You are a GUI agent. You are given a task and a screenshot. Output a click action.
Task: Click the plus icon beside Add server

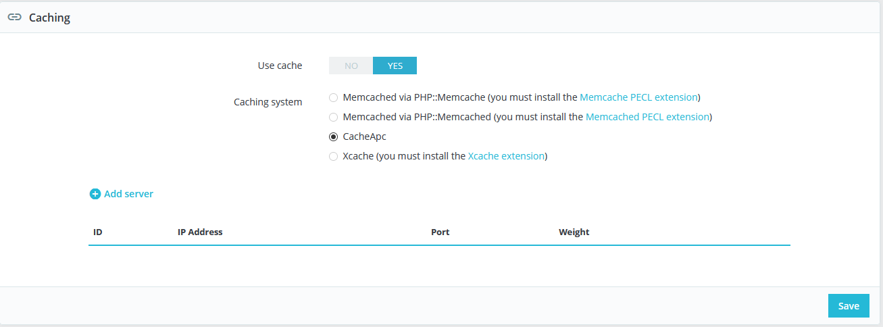click(x=95, y=194)
